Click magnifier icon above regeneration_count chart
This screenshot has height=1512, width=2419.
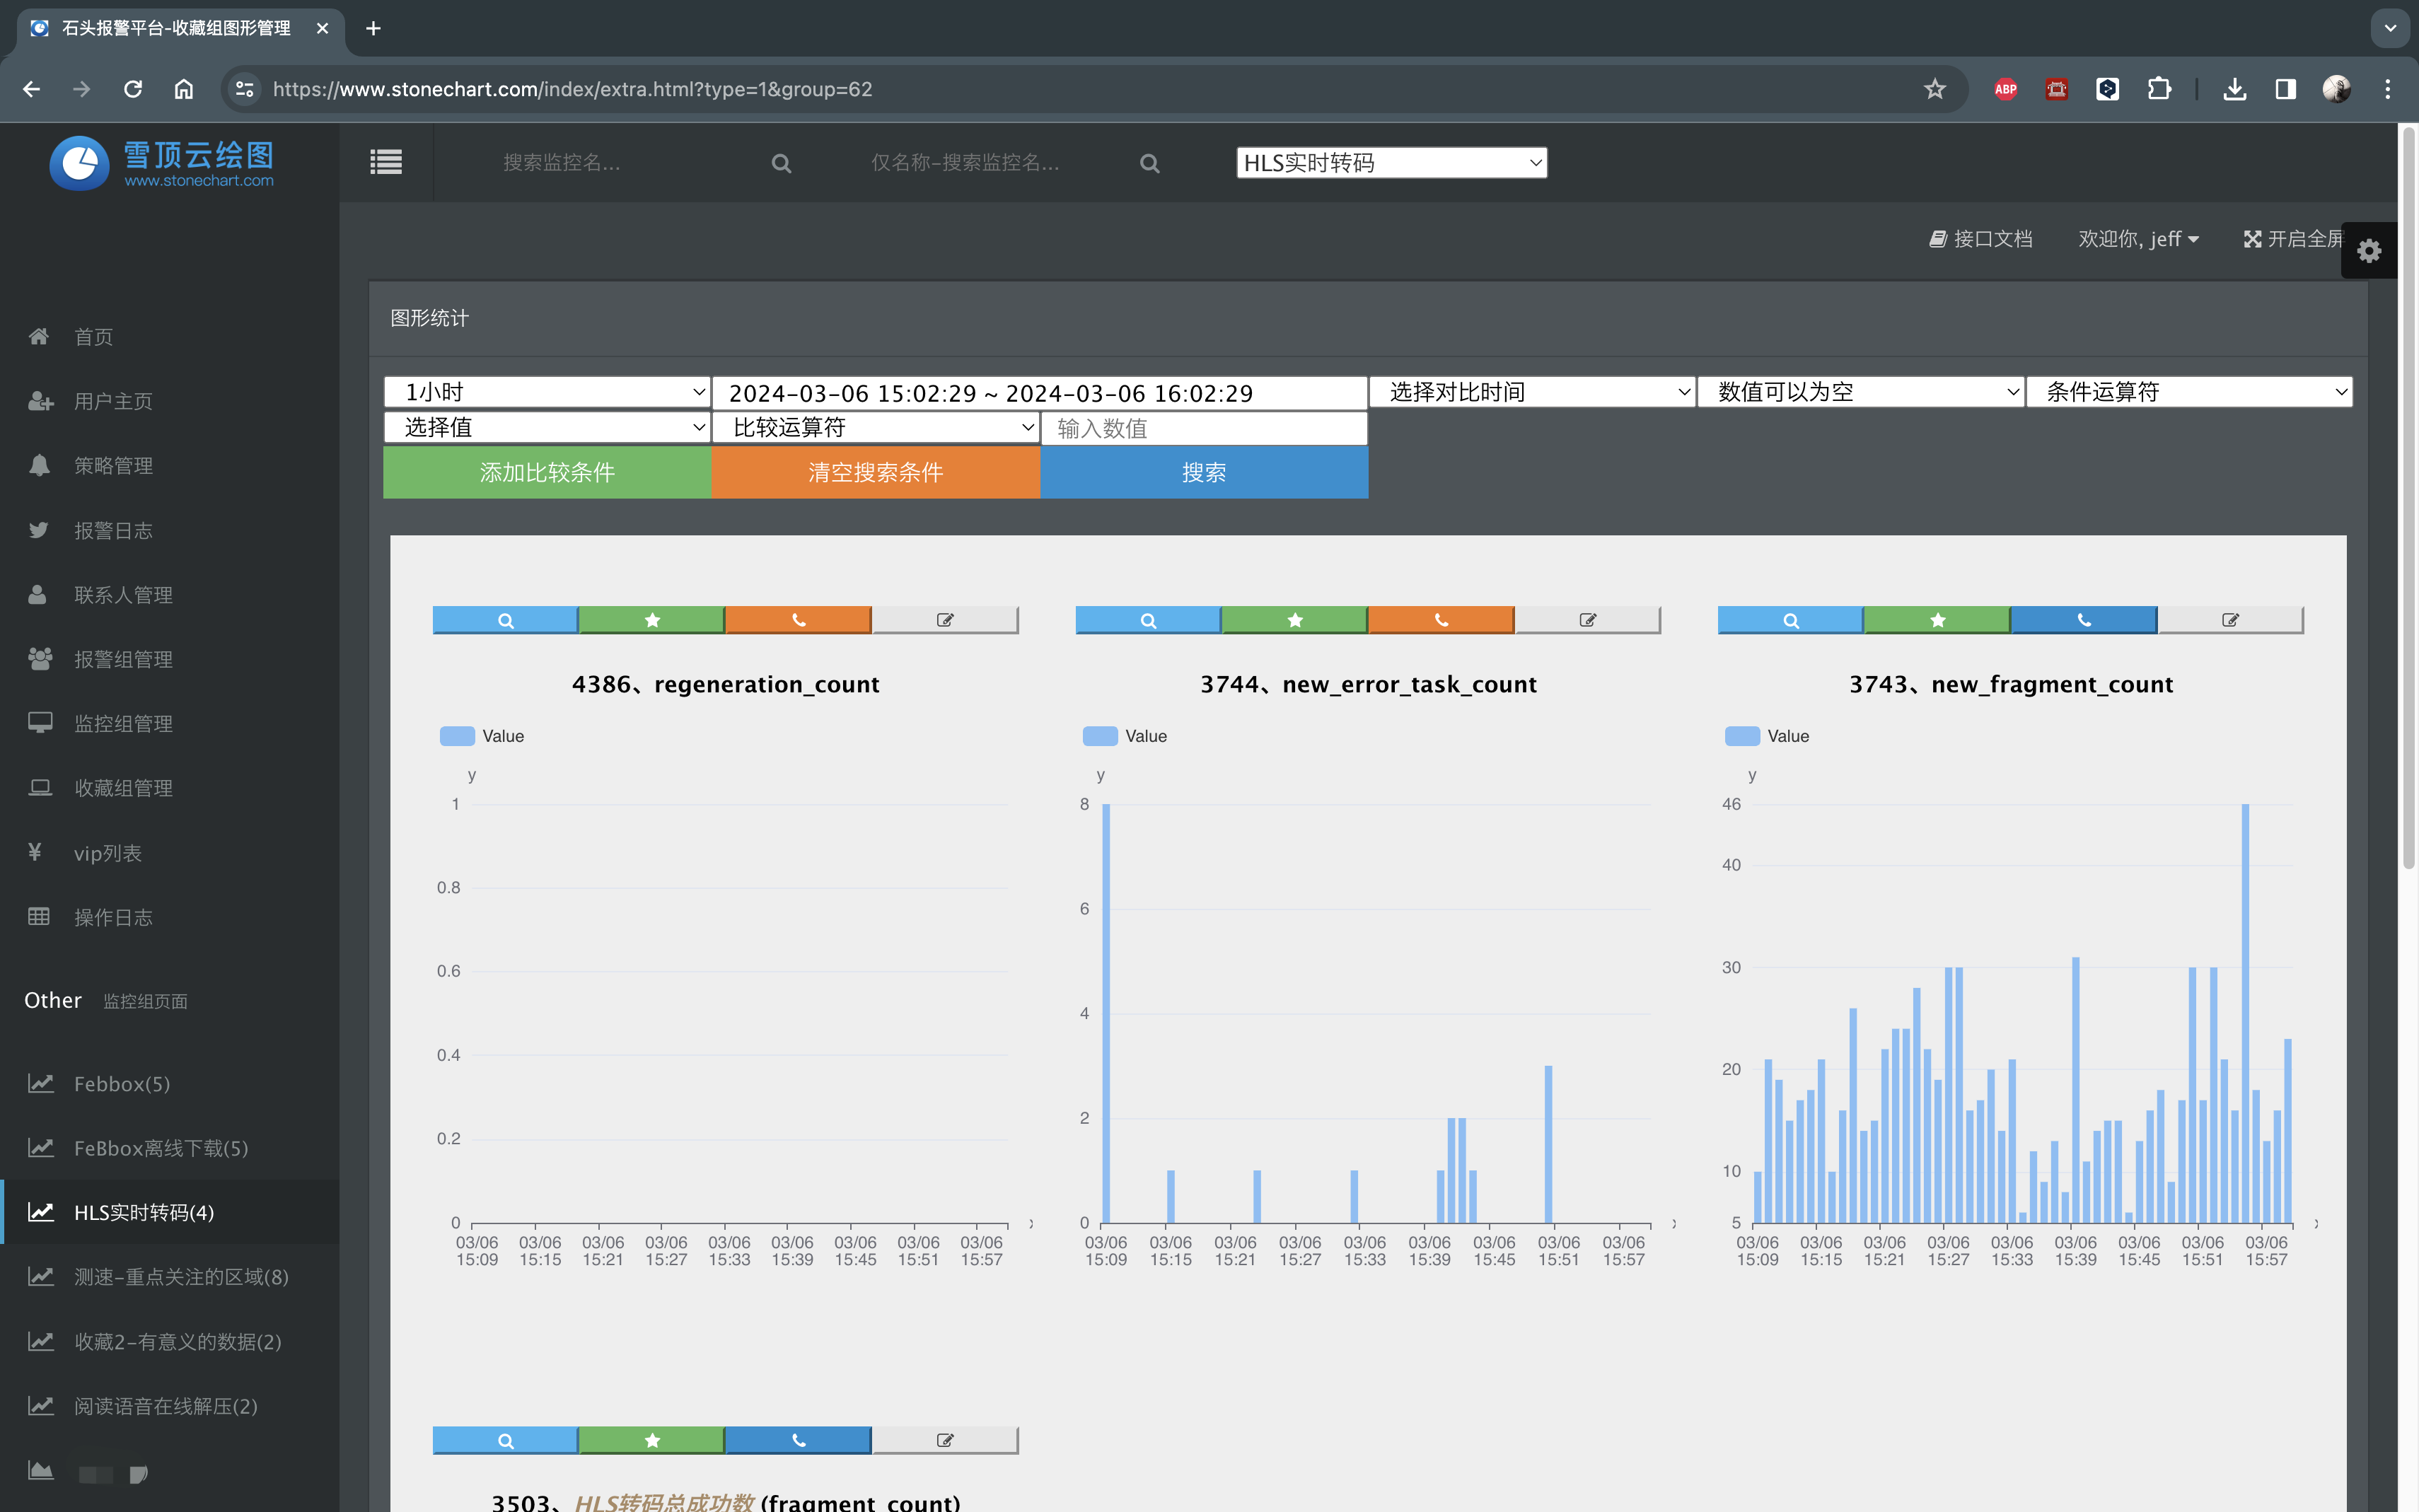(505, 620)
